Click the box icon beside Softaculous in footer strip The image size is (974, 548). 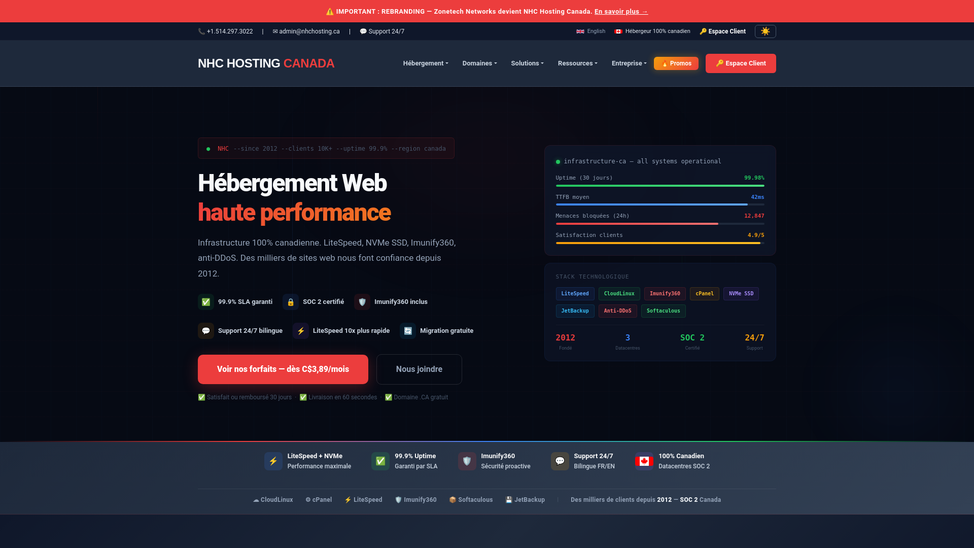coord(453,500)
